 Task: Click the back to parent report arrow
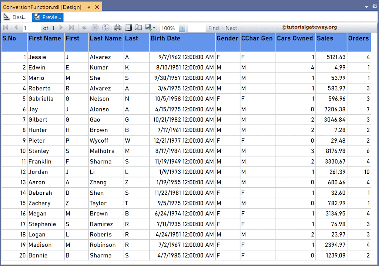pyautogui.click(x=84, y=28)
